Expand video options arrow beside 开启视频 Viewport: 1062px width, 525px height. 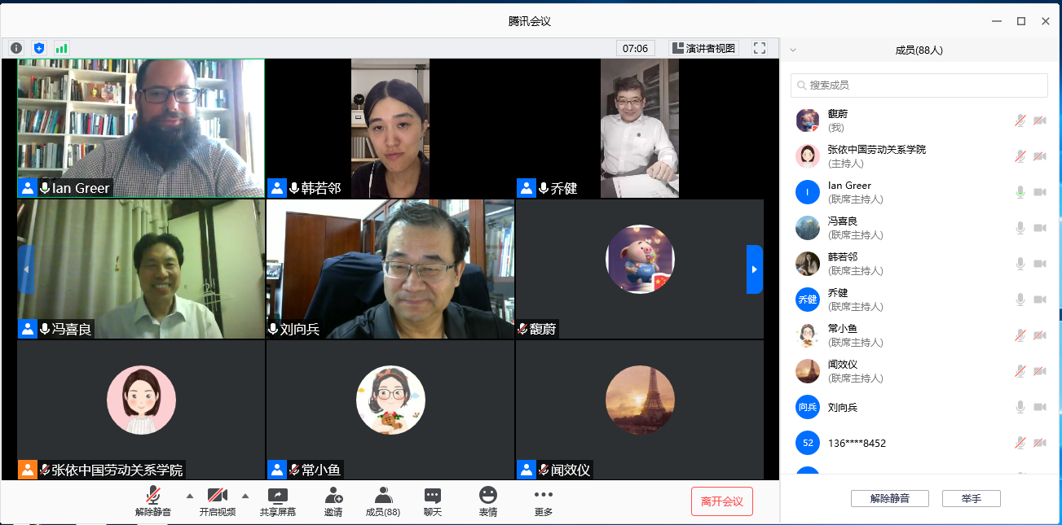coord(245,496)
